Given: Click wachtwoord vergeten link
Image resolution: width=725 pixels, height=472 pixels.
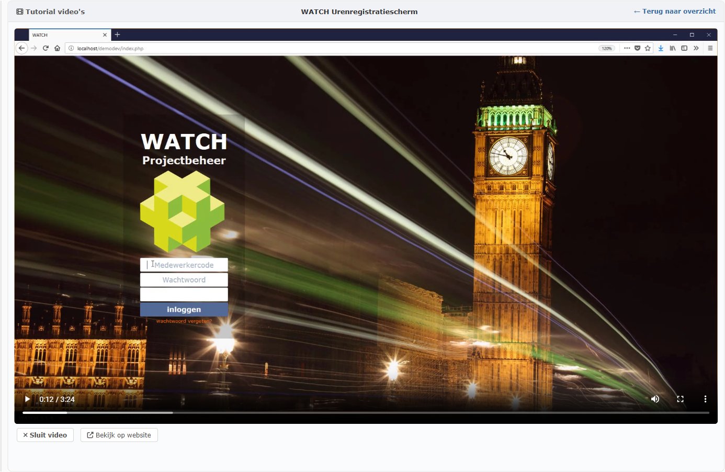Looking at the screenshot, I should pos(184,321).
